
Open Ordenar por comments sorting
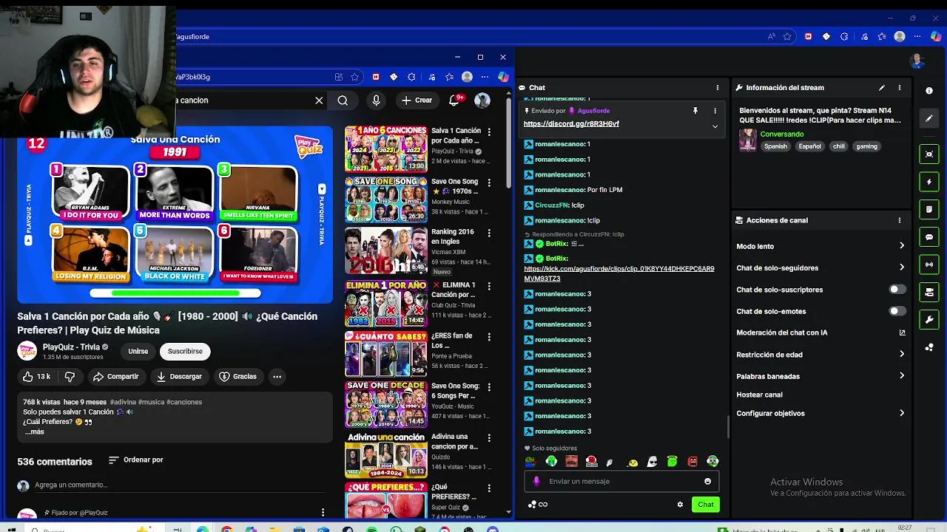click(135, 460)
